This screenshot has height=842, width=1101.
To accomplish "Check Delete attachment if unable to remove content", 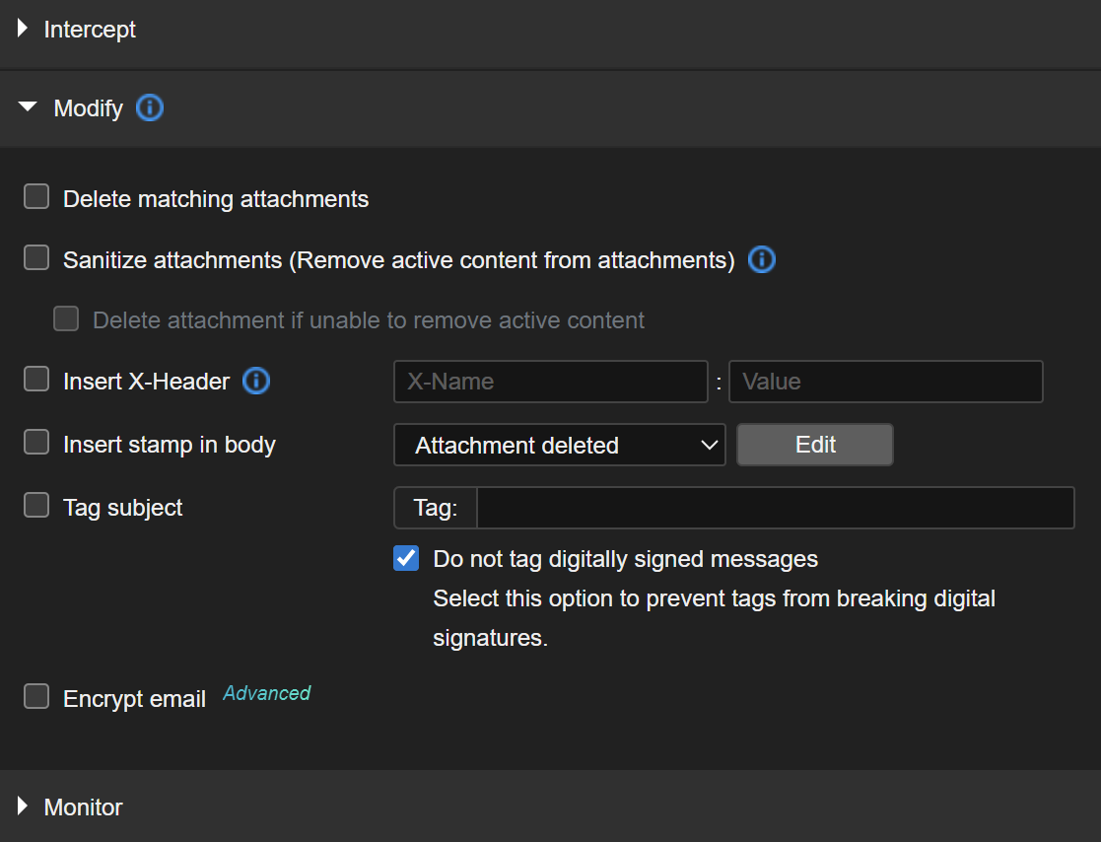I will click(x=66, y=319).
